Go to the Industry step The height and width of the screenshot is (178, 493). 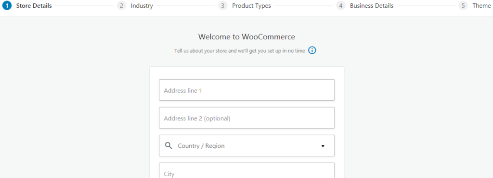point(142,6)
